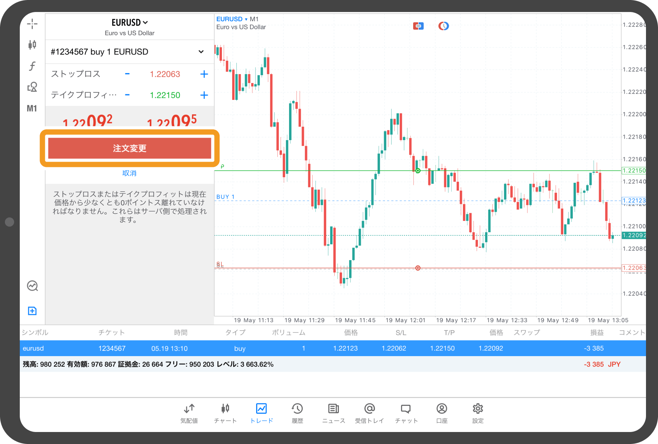Decrease the stop loss value with minus

click(127, 74)
